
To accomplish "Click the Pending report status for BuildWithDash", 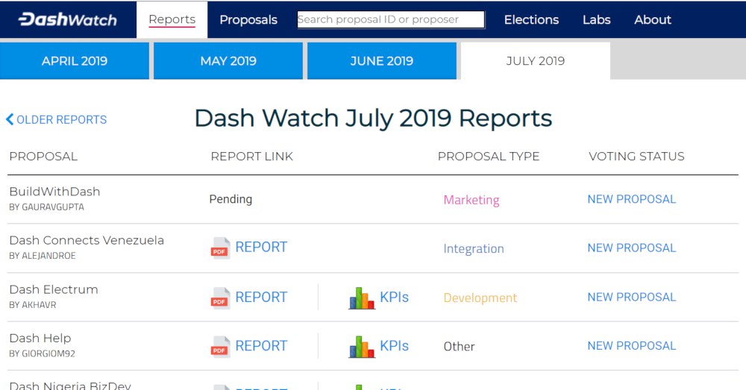I will (x=231, y=199).
